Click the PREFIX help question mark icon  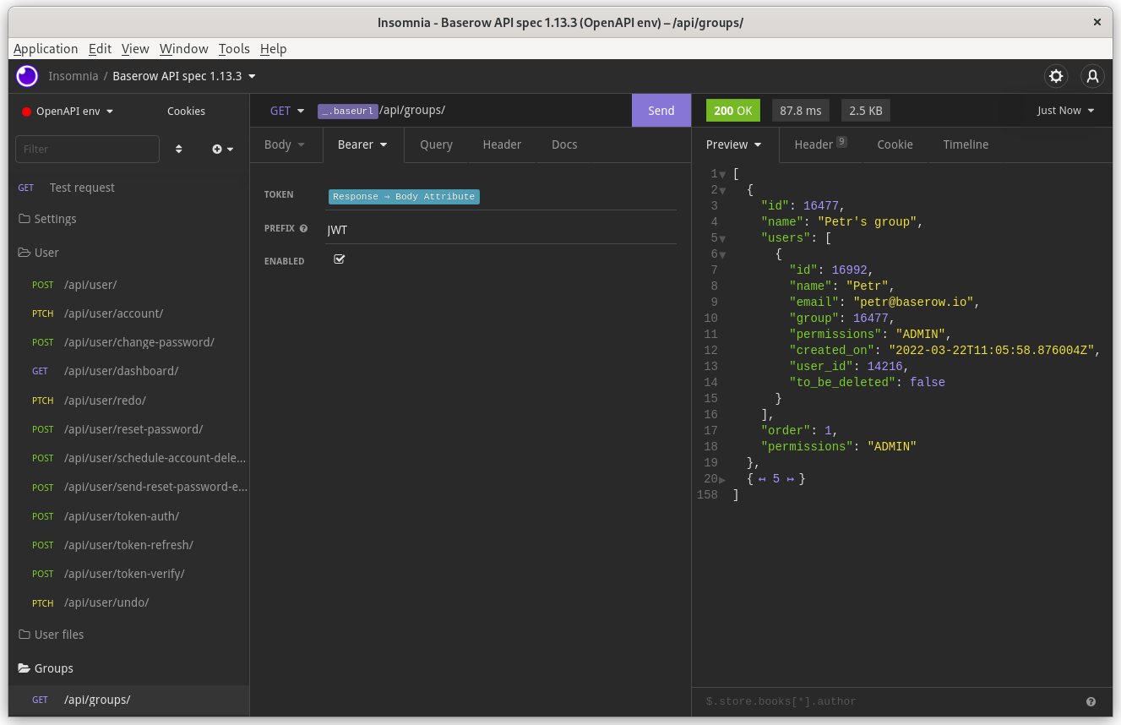tap(303, 228)
